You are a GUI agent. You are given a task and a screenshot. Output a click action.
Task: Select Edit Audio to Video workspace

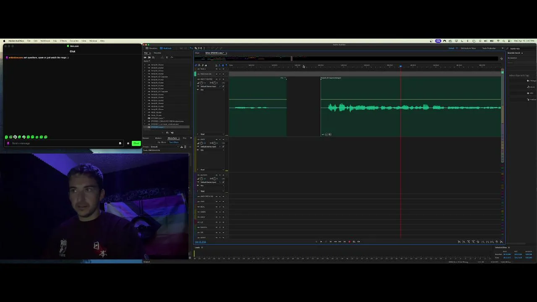click(468, 48)
